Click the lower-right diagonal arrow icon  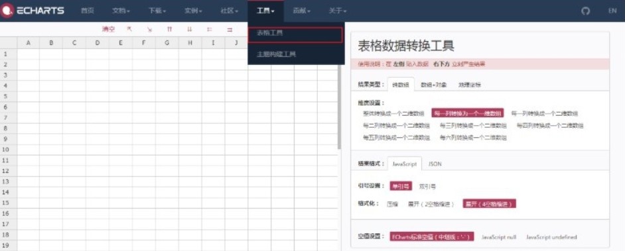[x=149, y=29]
